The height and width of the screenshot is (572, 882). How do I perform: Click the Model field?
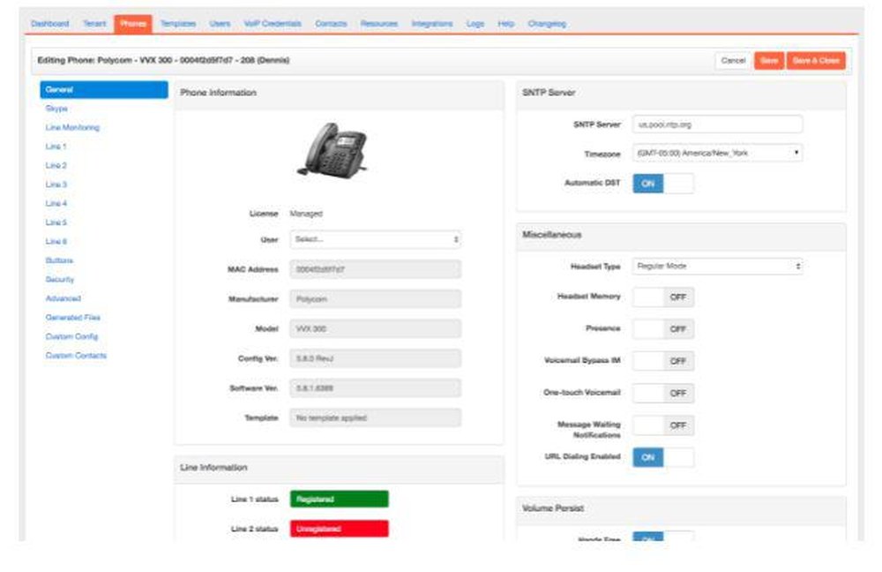(x=376, y=328)
